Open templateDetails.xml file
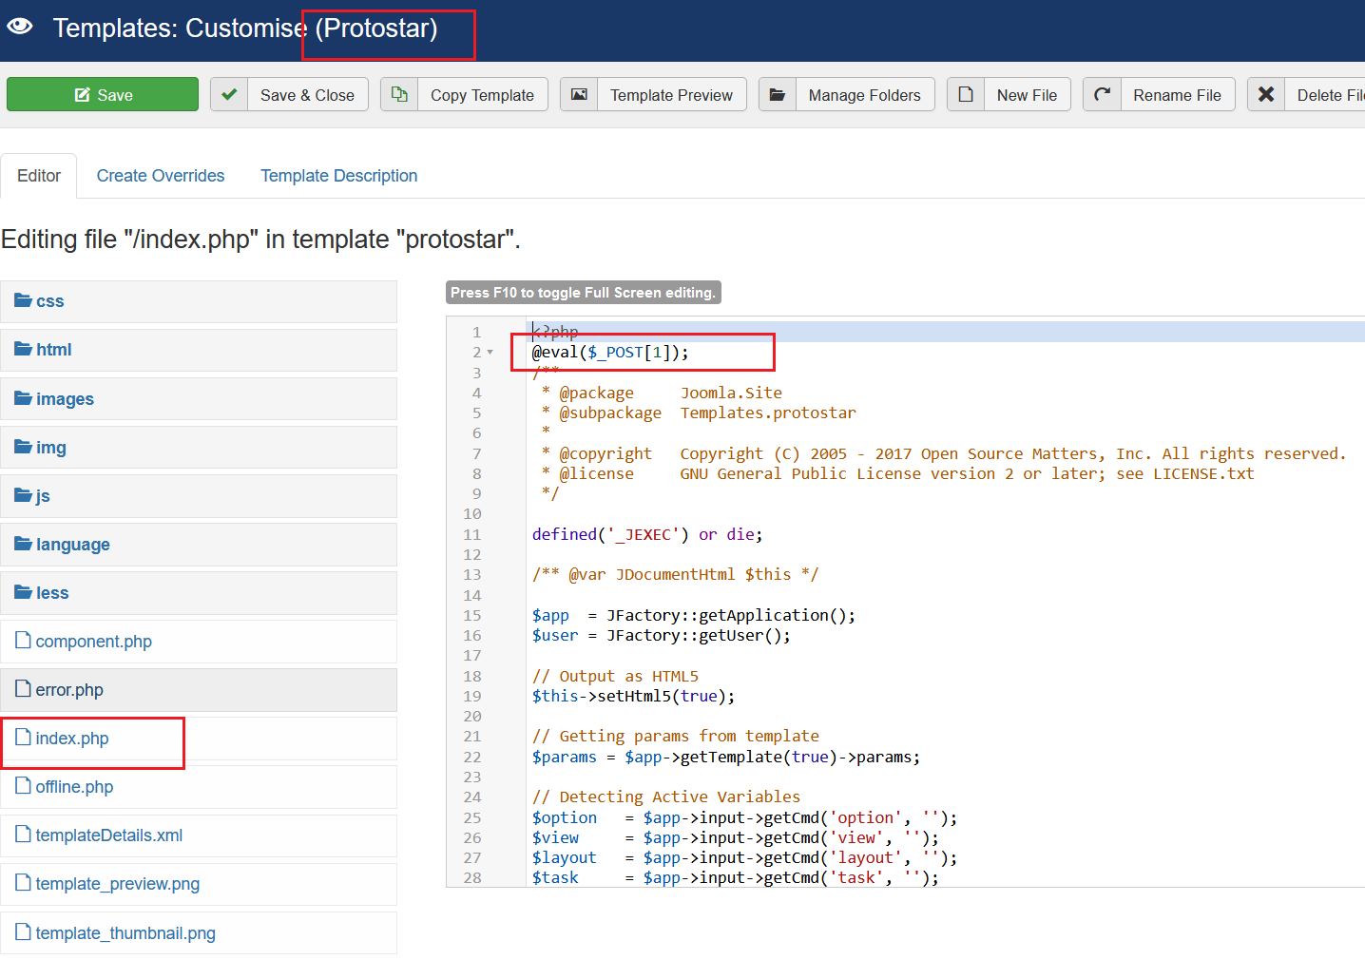1365x960 pixels. coord(108,835)
